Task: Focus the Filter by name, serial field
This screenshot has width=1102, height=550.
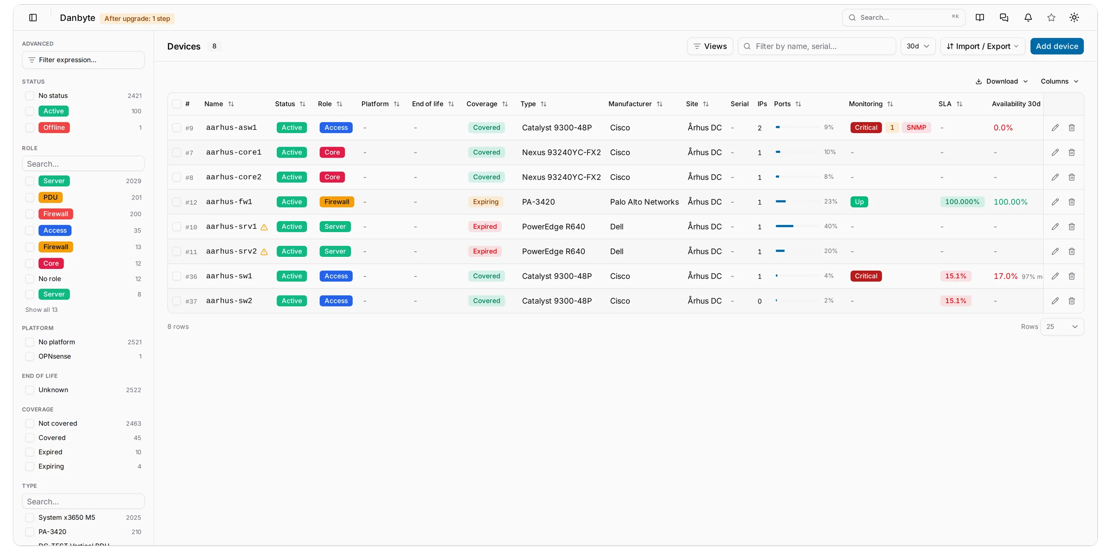Action: [x=817, y=46]
